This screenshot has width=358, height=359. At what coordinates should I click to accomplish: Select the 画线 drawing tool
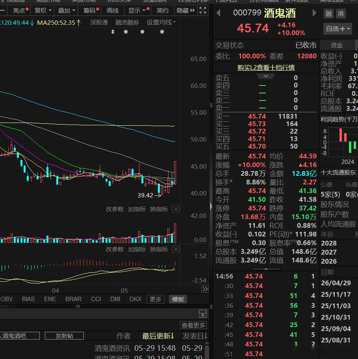click(113, 11)
